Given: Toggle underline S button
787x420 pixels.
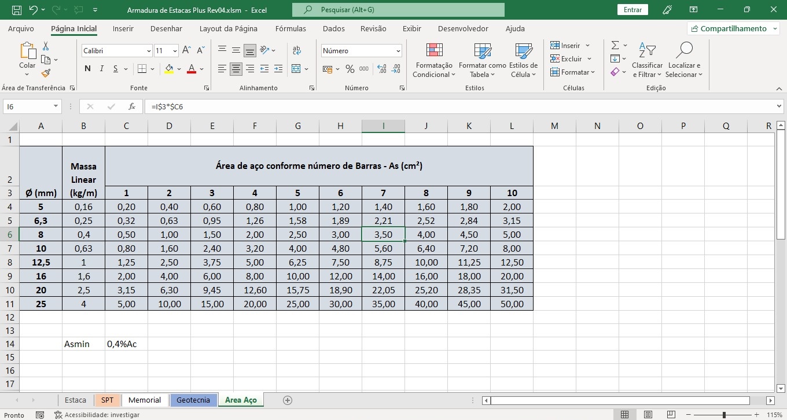Looking at the screenshot, I should click(x=116, y=69).
